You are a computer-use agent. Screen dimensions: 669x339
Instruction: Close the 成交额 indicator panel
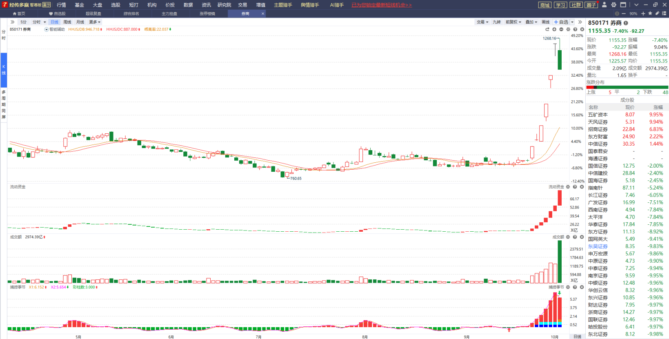pos(582,237)
